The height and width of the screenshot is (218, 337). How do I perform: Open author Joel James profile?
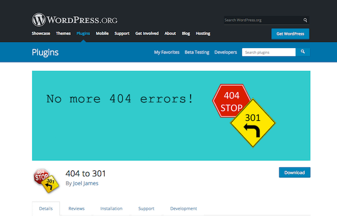click(86, 183)
